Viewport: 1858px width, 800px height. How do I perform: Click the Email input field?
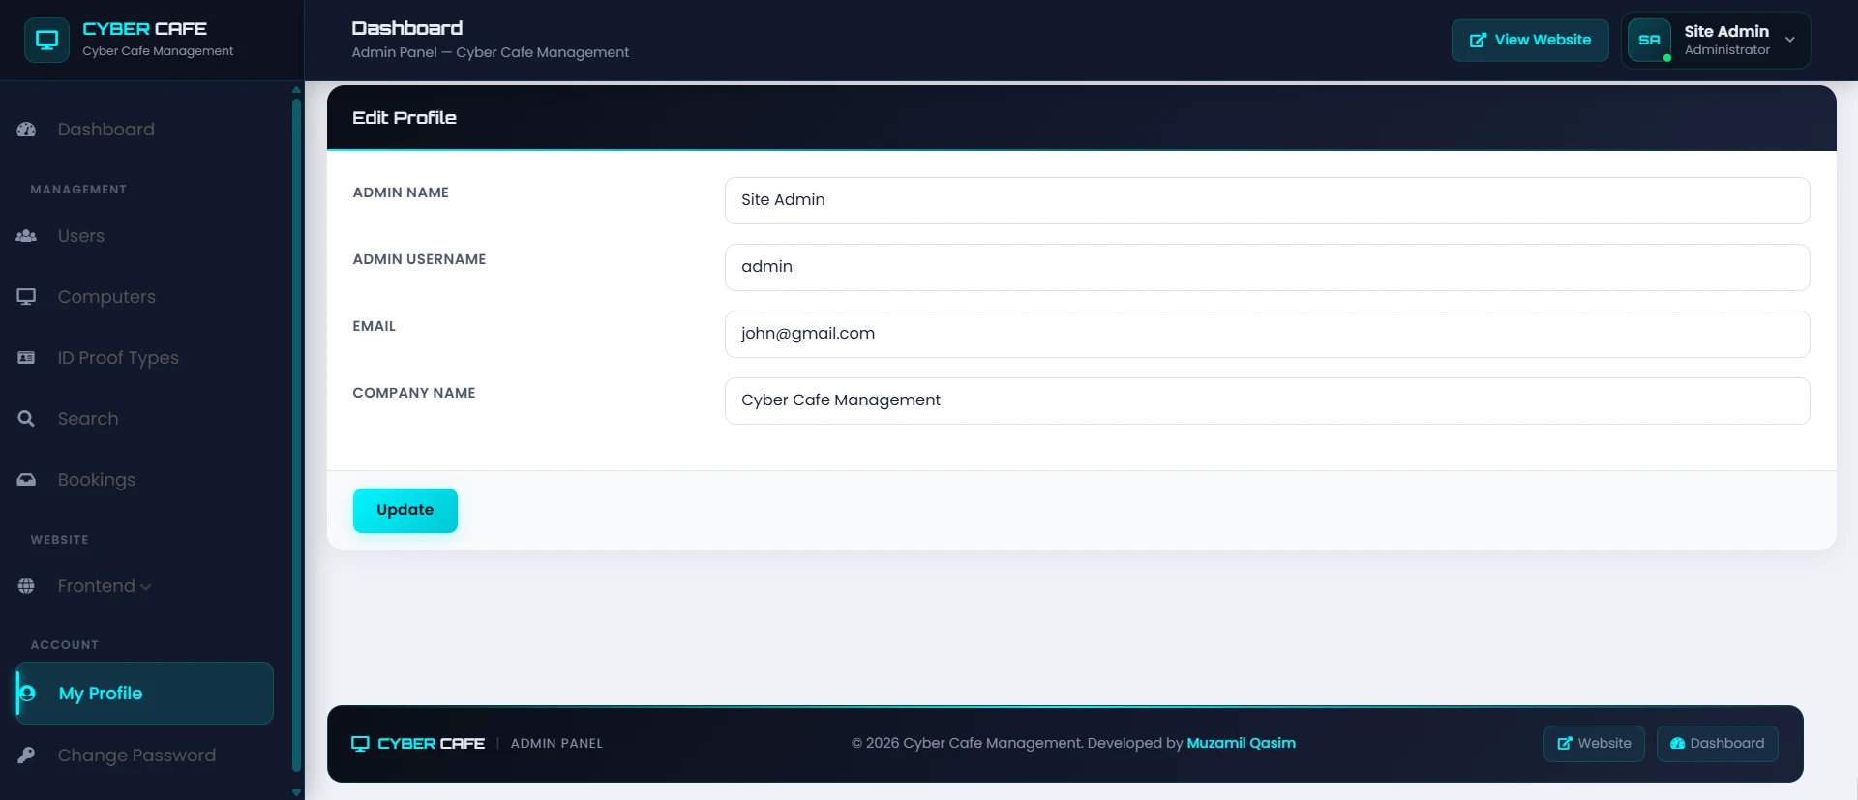click(x=1267, y=334)
